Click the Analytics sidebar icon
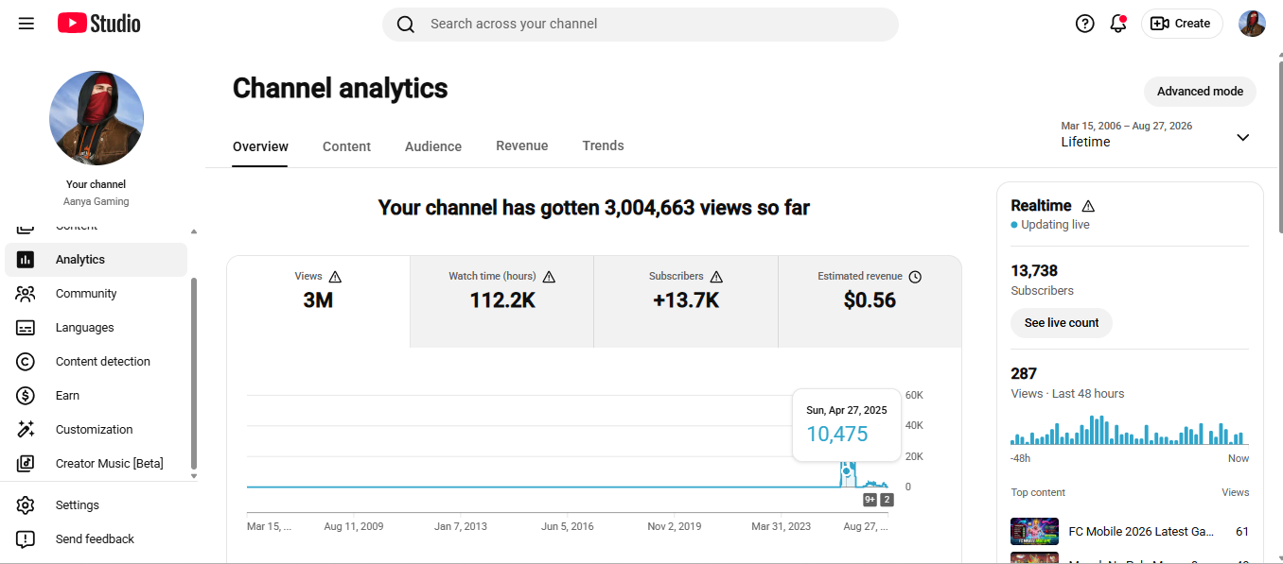Screen dimensions: 1283x564 click(x=26, y=260)
